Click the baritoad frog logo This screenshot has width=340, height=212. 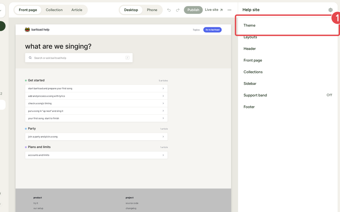27,30
